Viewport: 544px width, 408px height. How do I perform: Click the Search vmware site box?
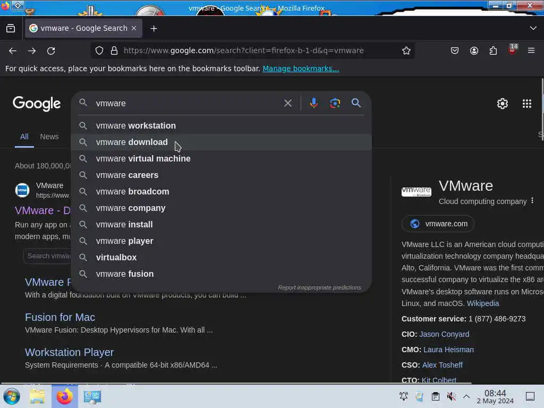click(48, 256)
